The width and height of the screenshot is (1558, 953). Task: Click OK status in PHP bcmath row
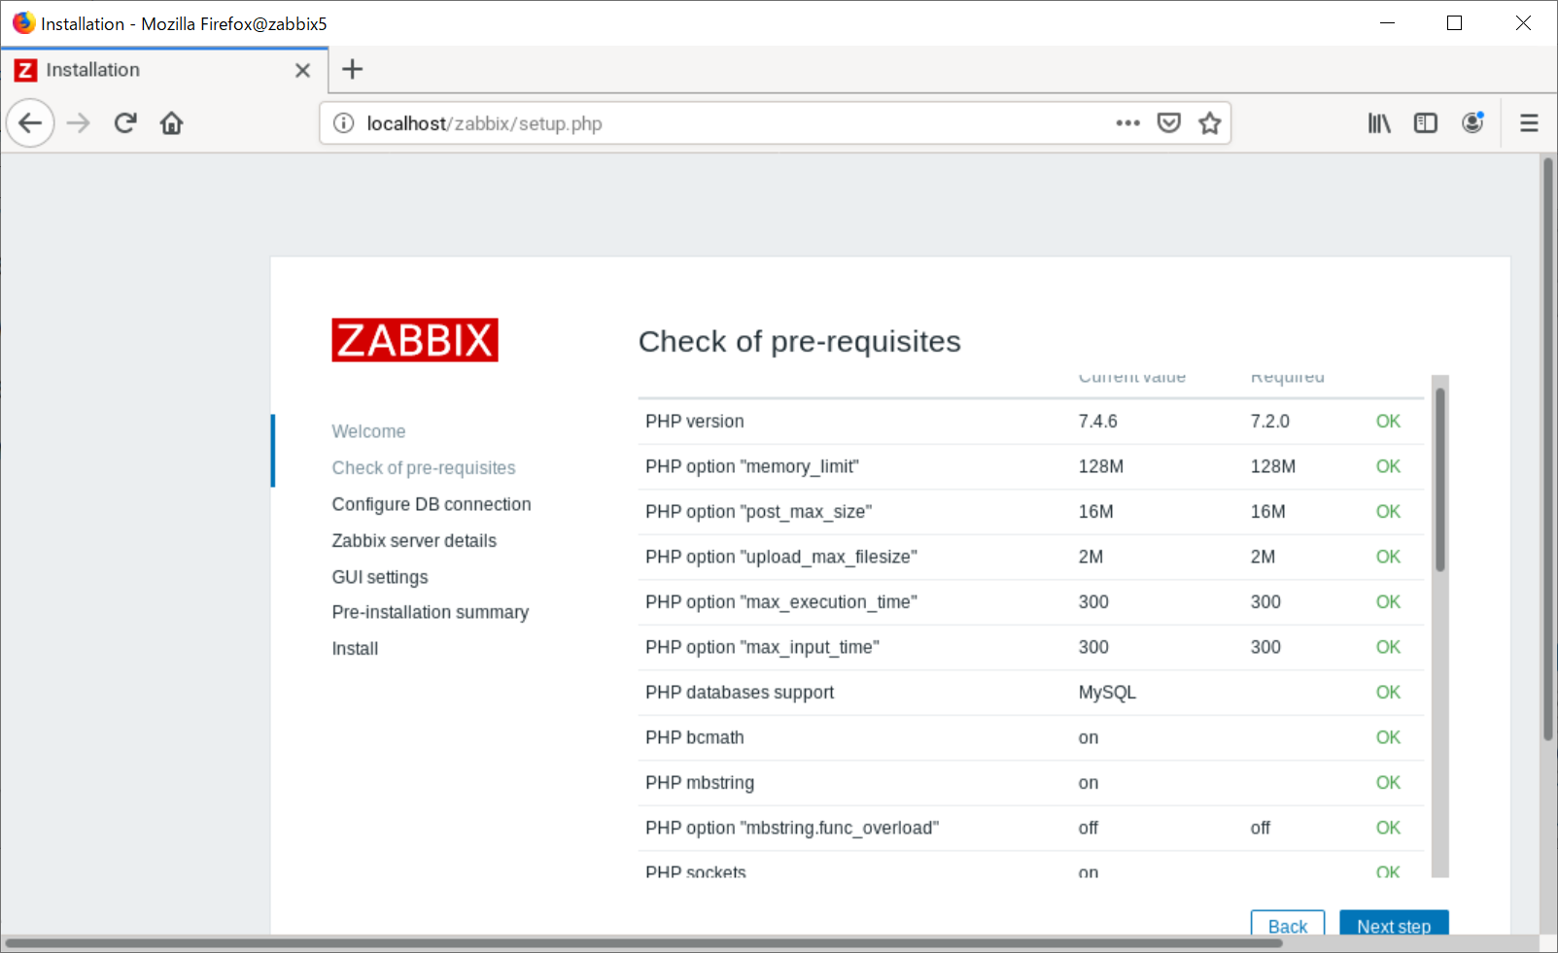click(1388, 738)
